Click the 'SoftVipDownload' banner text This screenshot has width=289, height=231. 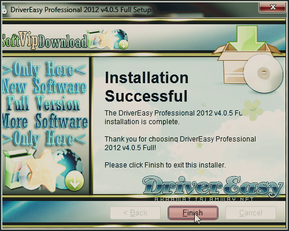click(x=45, y=41)
